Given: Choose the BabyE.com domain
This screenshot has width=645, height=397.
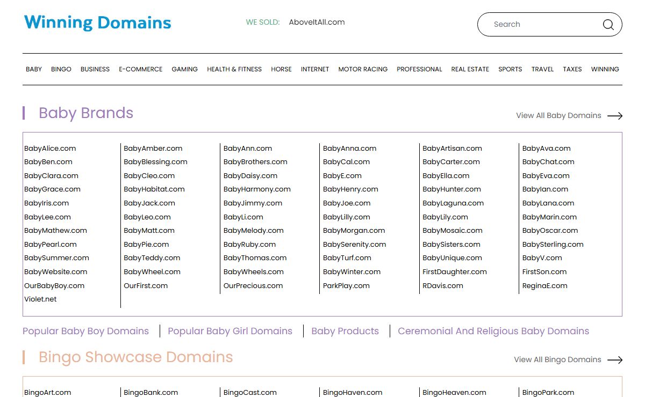Looking at the screenshot, I should [x=342, y=176].
